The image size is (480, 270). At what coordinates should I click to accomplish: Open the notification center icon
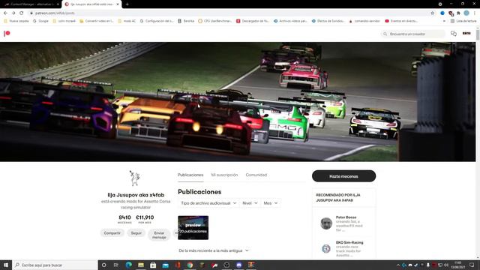click(x=472, y=265)
